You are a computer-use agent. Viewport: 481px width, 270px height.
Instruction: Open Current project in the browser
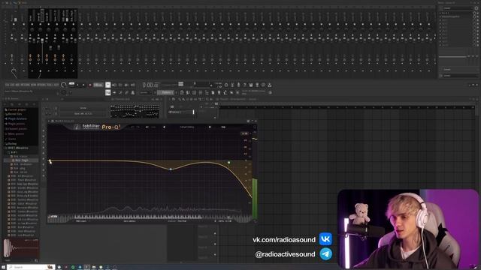pyautogui.click(x=17, y=109)
